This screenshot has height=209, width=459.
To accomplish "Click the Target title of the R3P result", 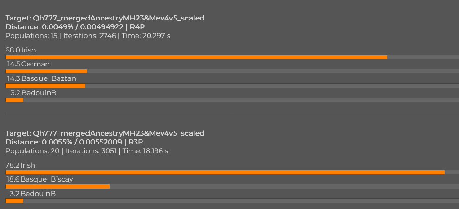I will [x=105, y=133].
